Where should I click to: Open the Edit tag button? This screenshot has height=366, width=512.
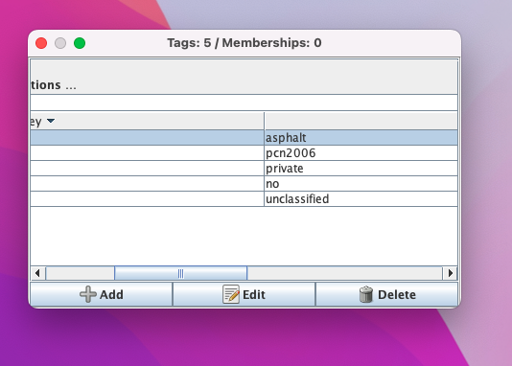[244, 294]
